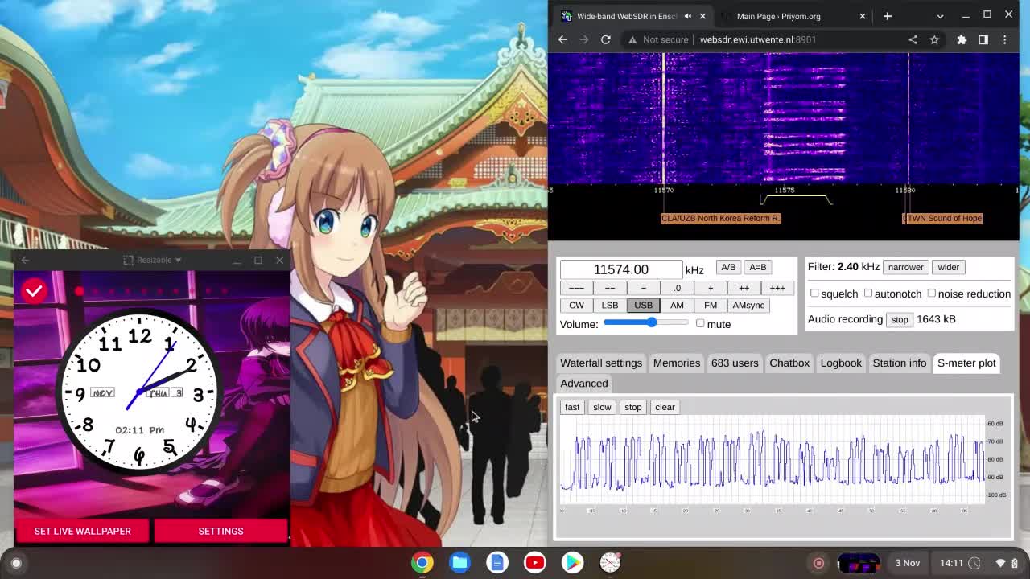This screenshot has width=1030, height=579.
Task: Open the Resizable dropdown in clock window
Action: pyautogui.click(x=153, y=260)
